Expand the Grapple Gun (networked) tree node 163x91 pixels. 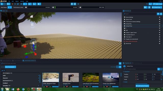click(123, 39)
